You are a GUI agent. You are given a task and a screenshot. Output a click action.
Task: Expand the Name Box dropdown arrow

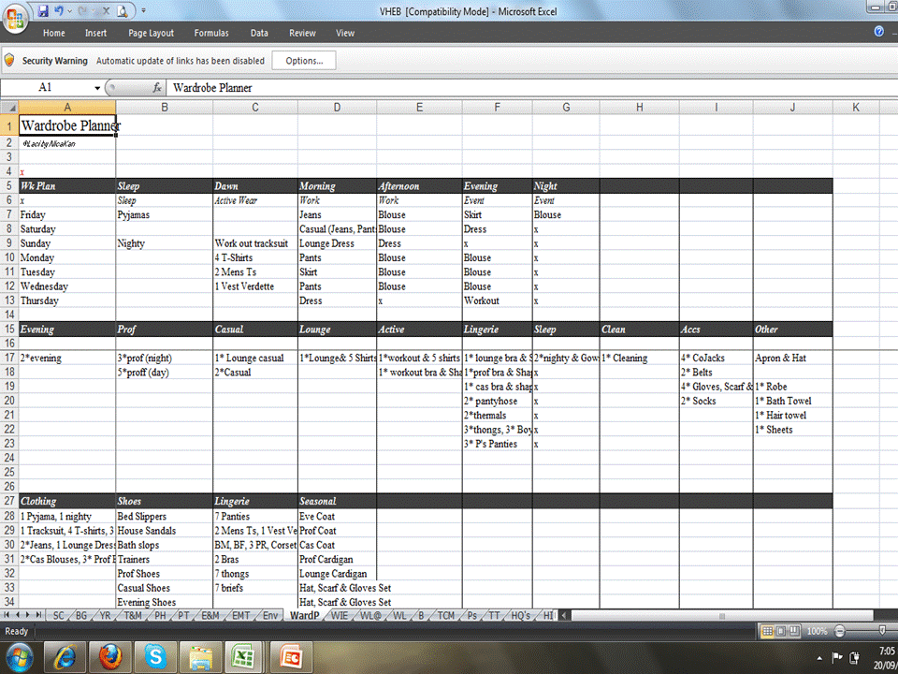pyautogui.click(x=97, y=88)
